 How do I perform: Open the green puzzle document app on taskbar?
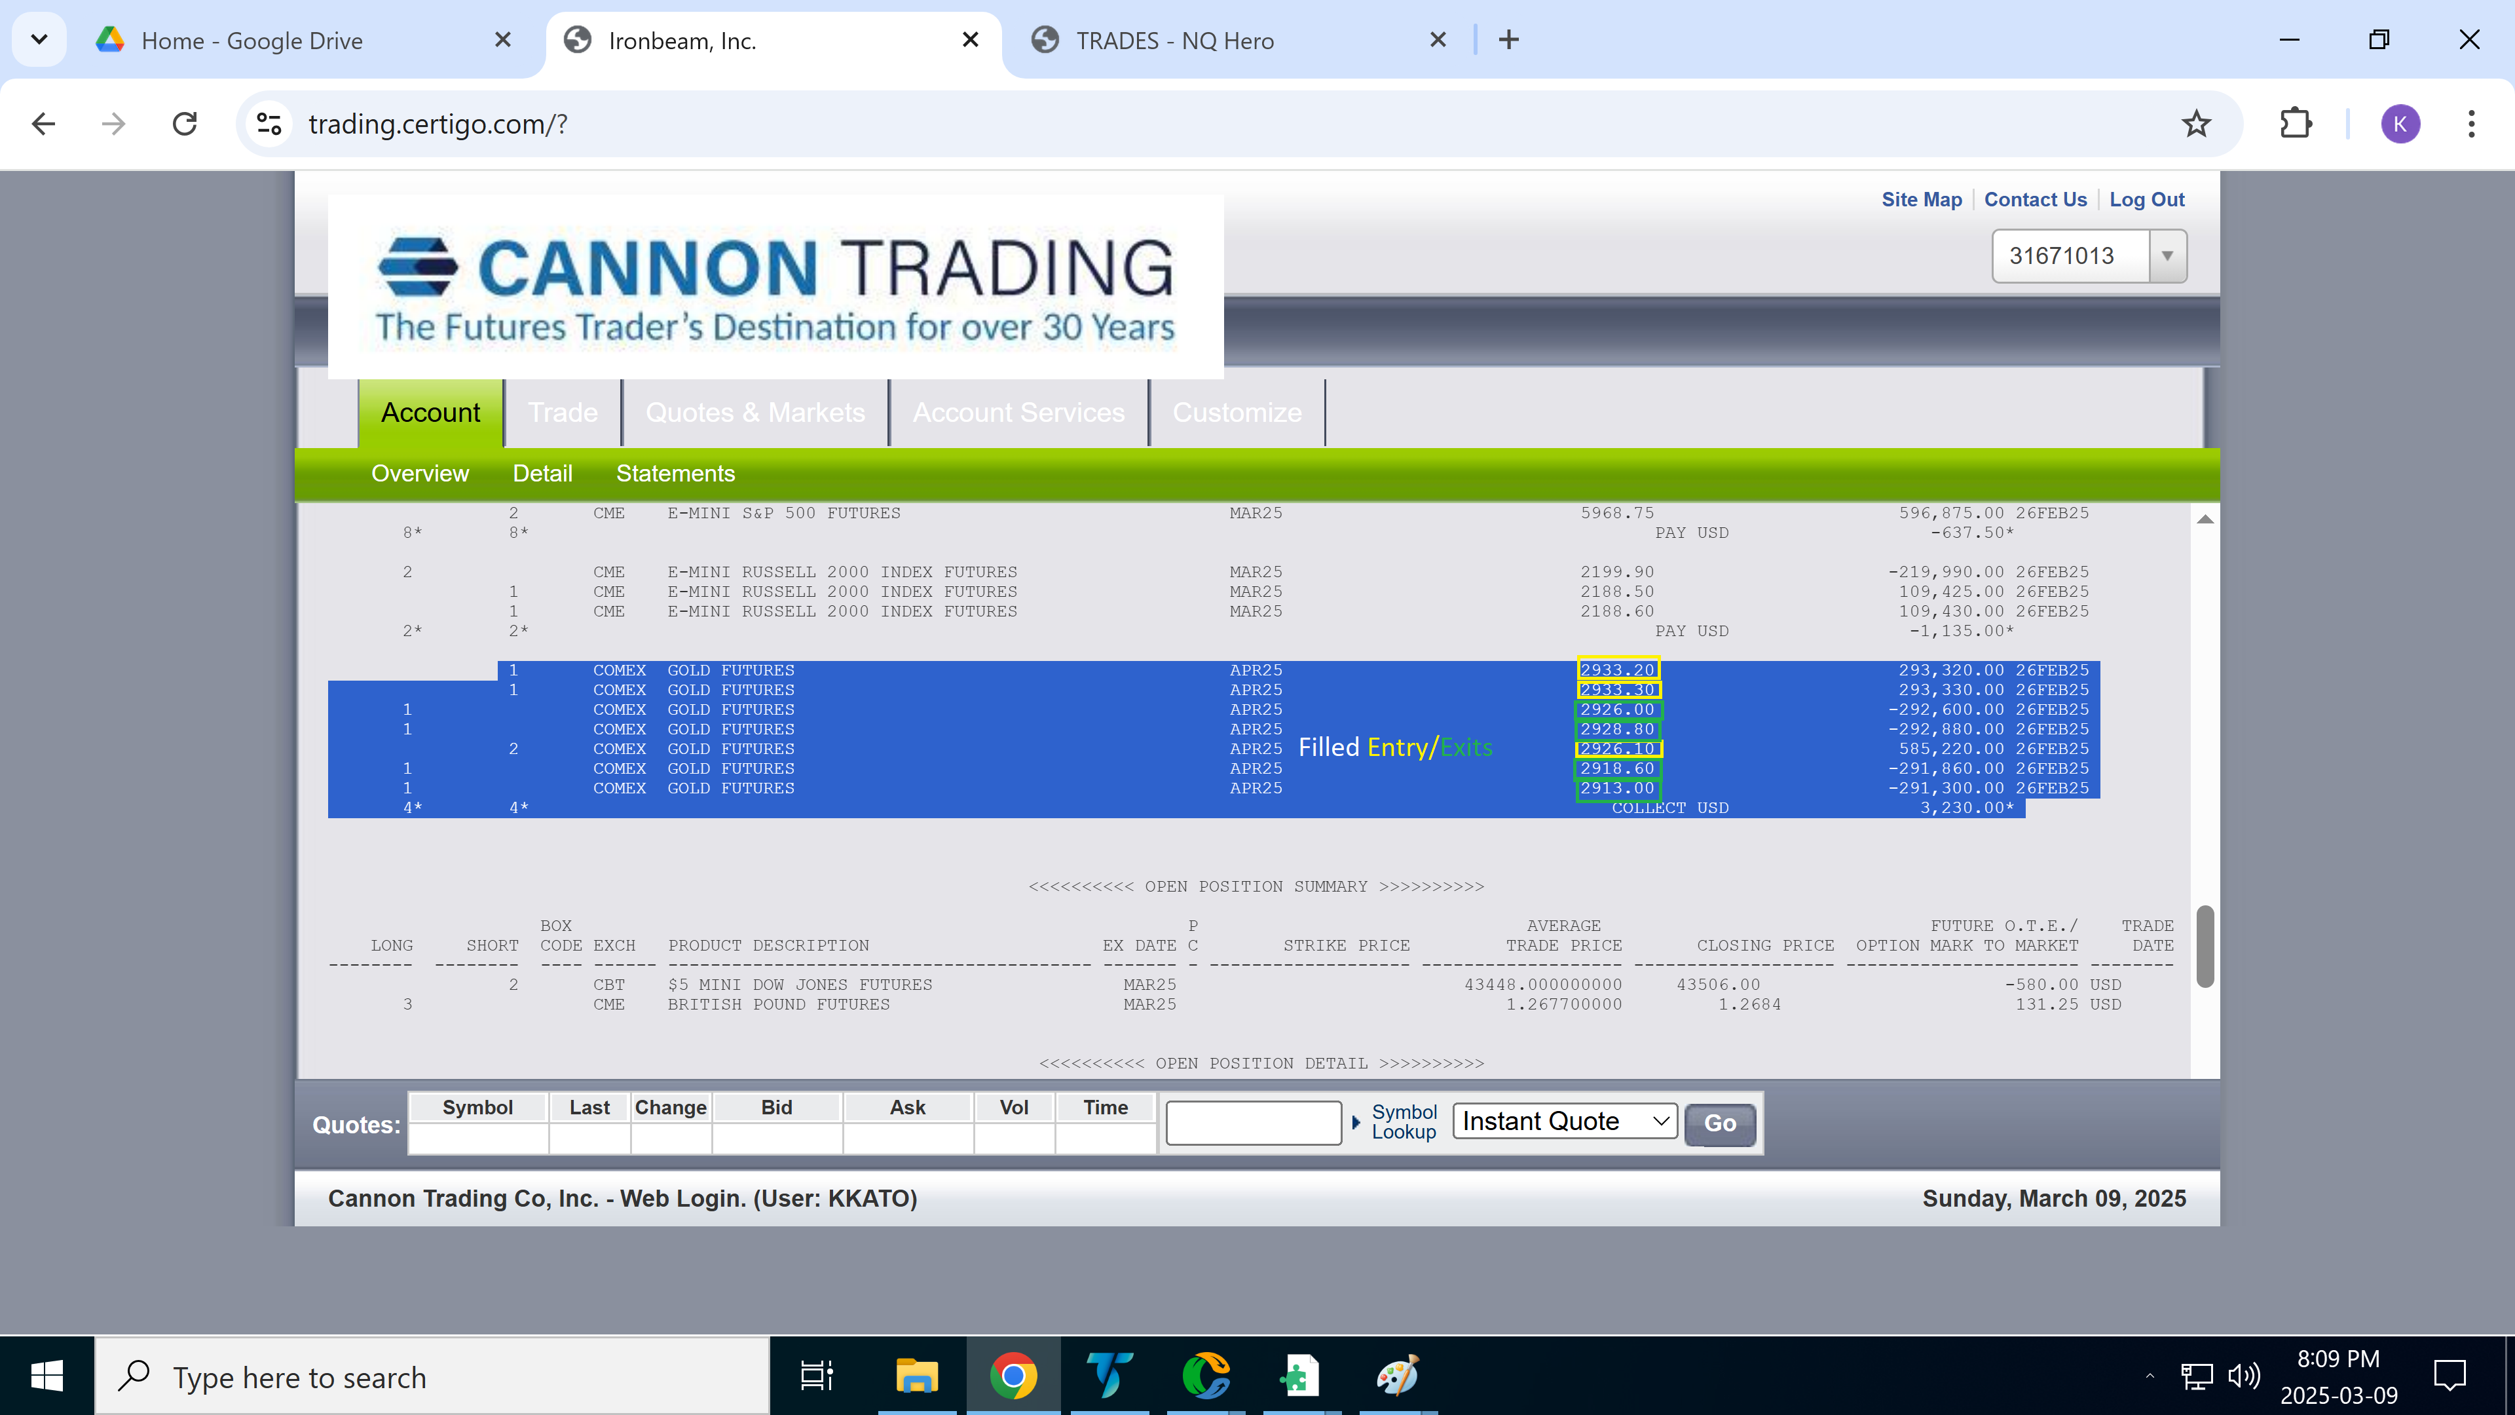(x=1301, y=1376)
